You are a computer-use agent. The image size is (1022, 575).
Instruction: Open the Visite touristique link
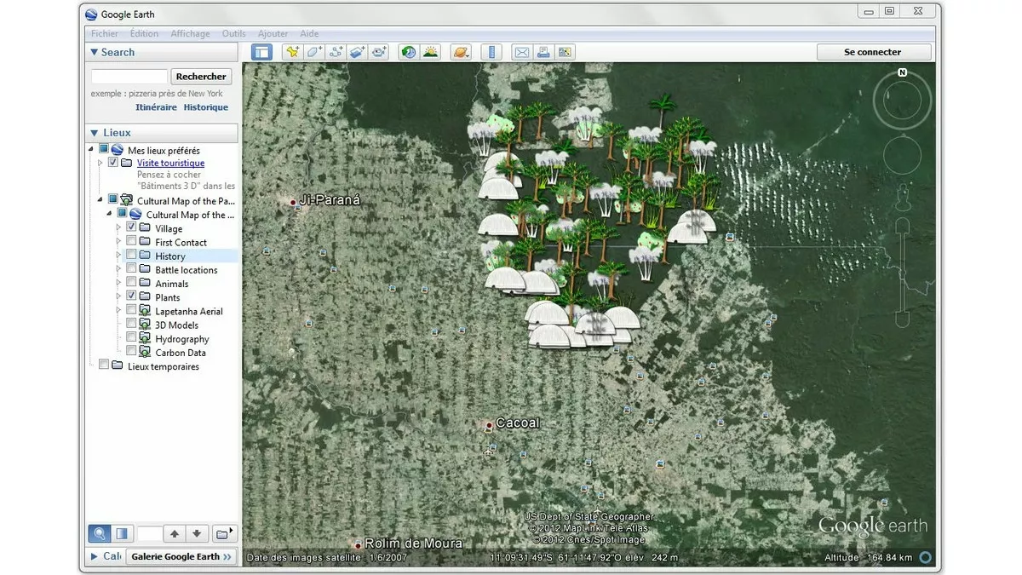click(x=170, y=163)
